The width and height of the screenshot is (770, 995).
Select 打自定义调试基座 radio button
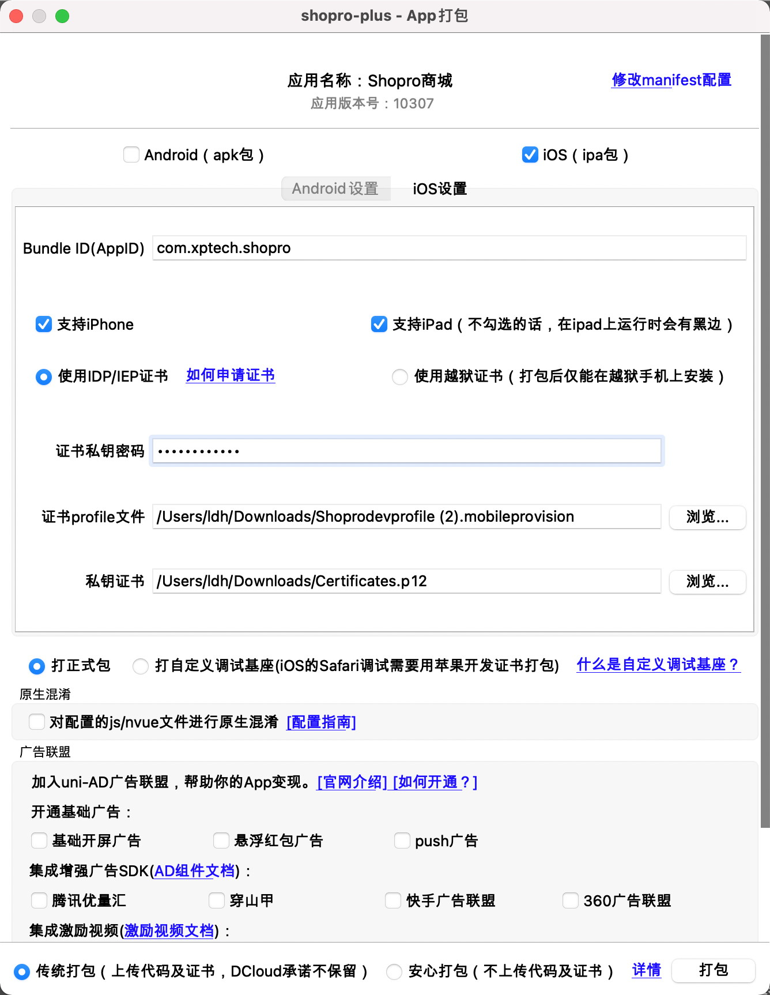point(140,666)
